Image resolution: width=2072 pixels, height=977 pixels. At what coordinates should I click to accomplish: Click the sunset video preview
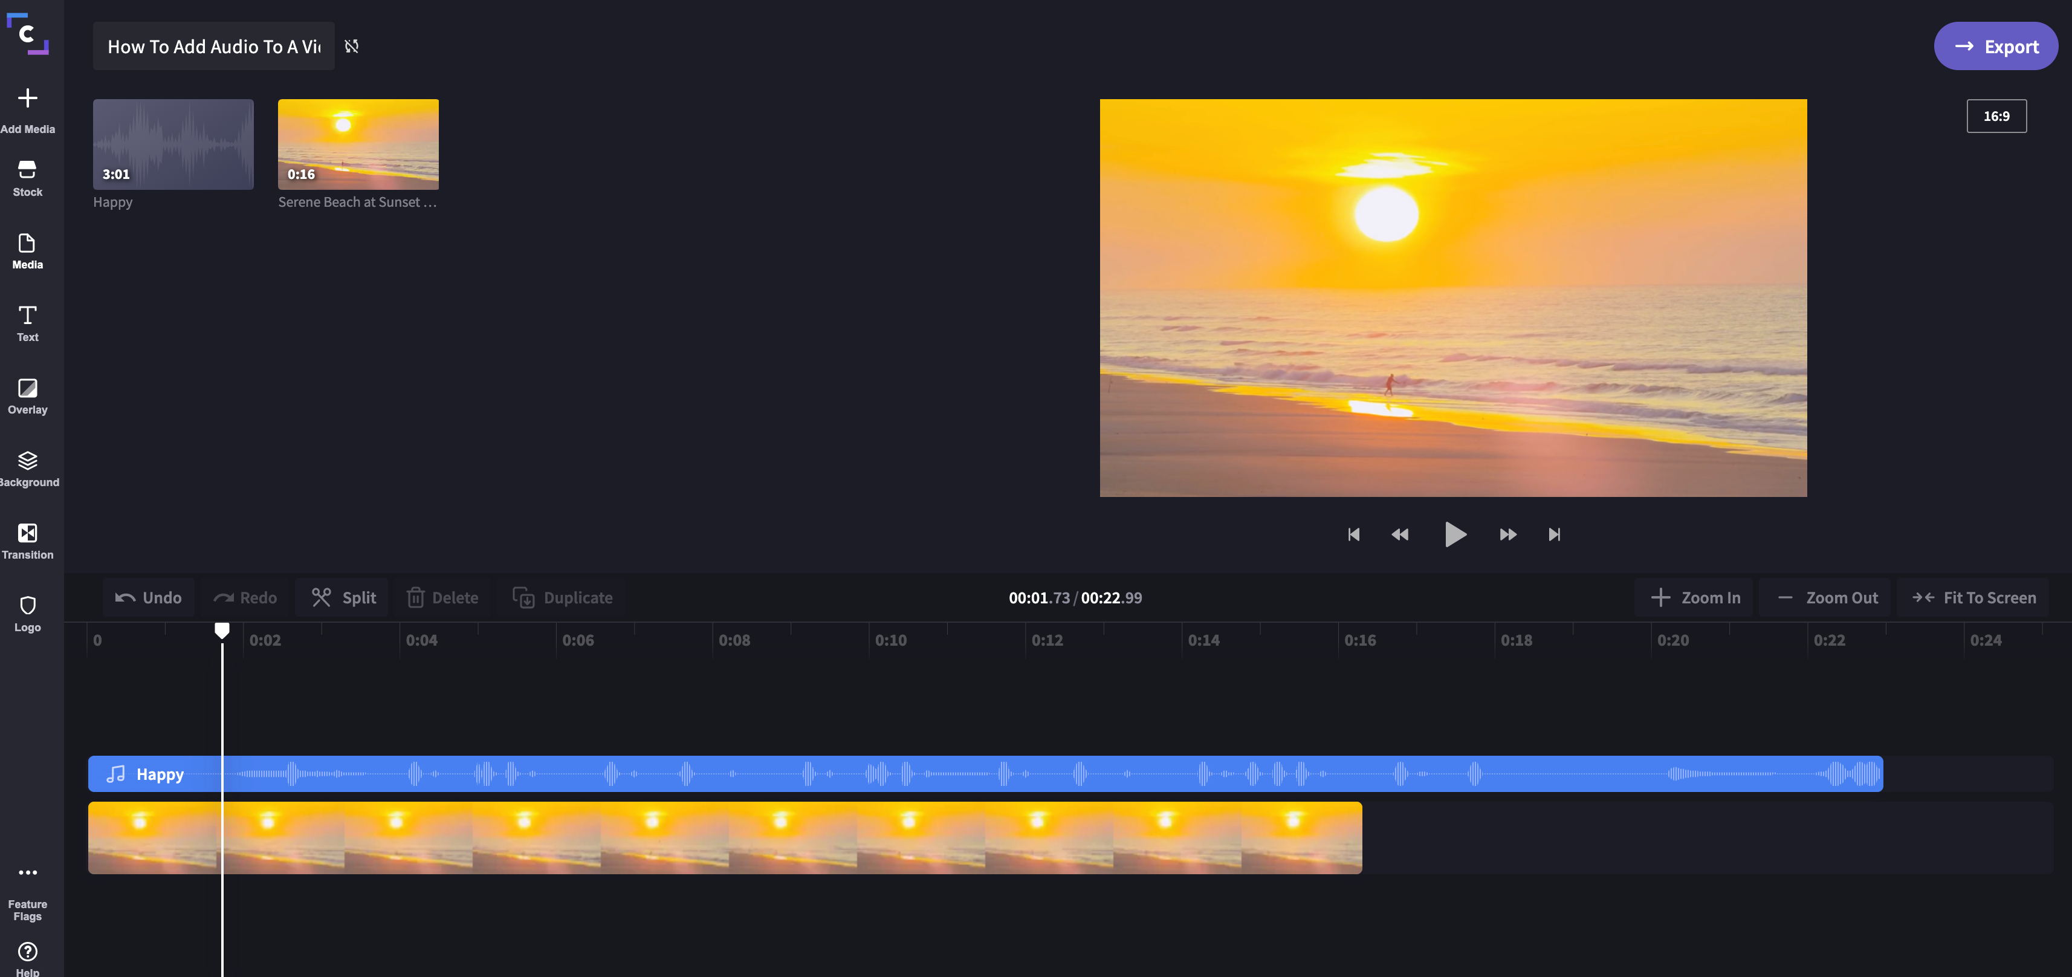[1452, 298]
